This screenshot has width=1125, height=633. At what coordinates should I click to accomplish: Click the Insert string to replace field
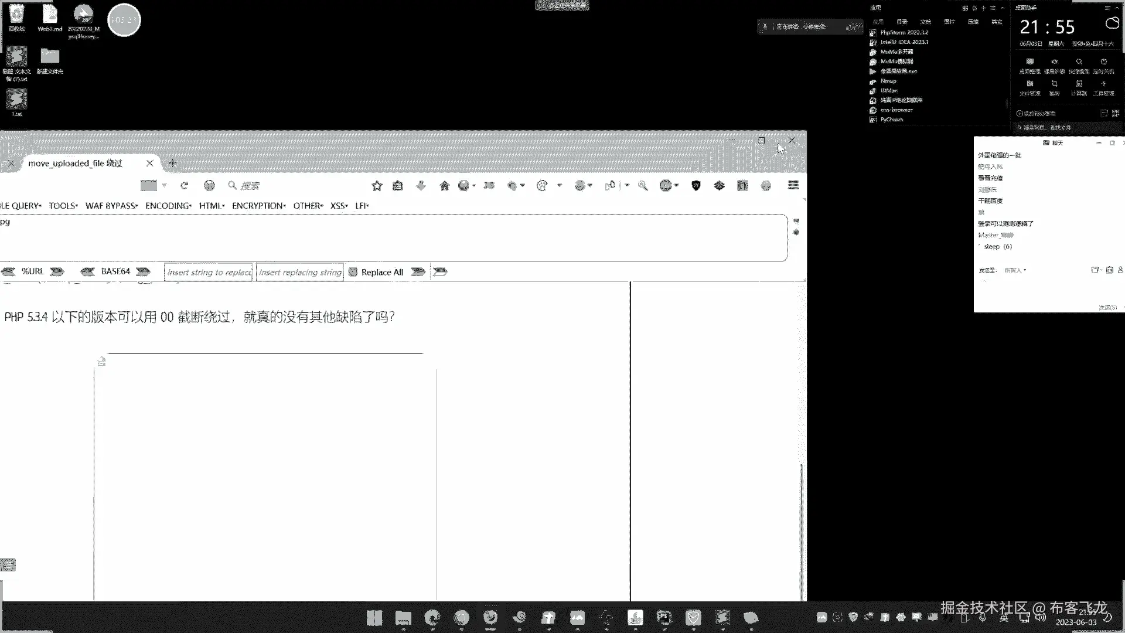208,272
